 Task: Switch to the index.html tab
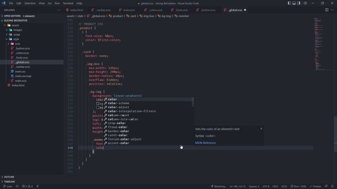[x=76, y=10]
